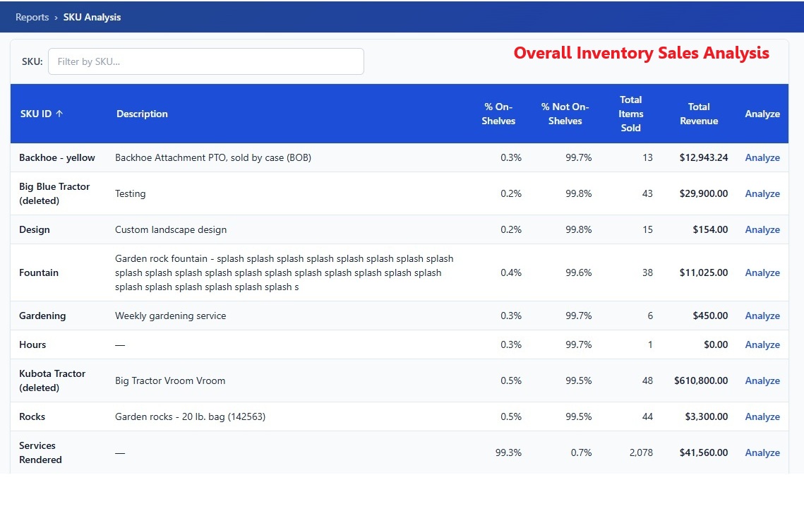This screenshot has width=804, height=516.
Task: Click the Analyze column header
Action: coord(762,114)
